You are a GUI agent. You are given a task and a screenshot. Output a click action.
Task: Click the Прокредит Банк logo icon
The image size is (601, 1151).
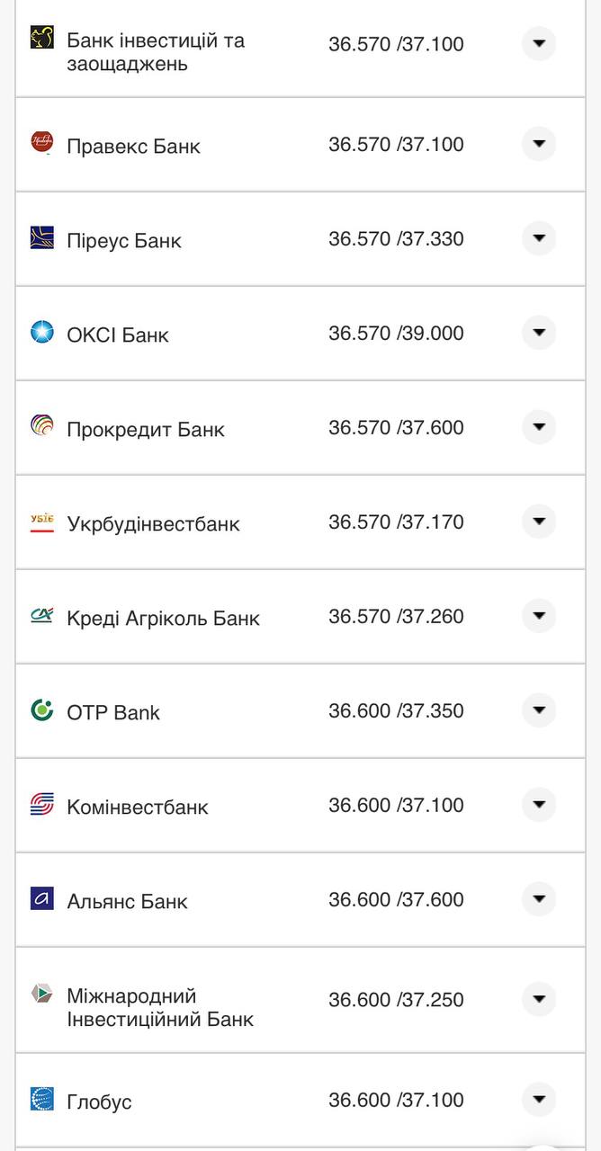[x=42, y=426]
